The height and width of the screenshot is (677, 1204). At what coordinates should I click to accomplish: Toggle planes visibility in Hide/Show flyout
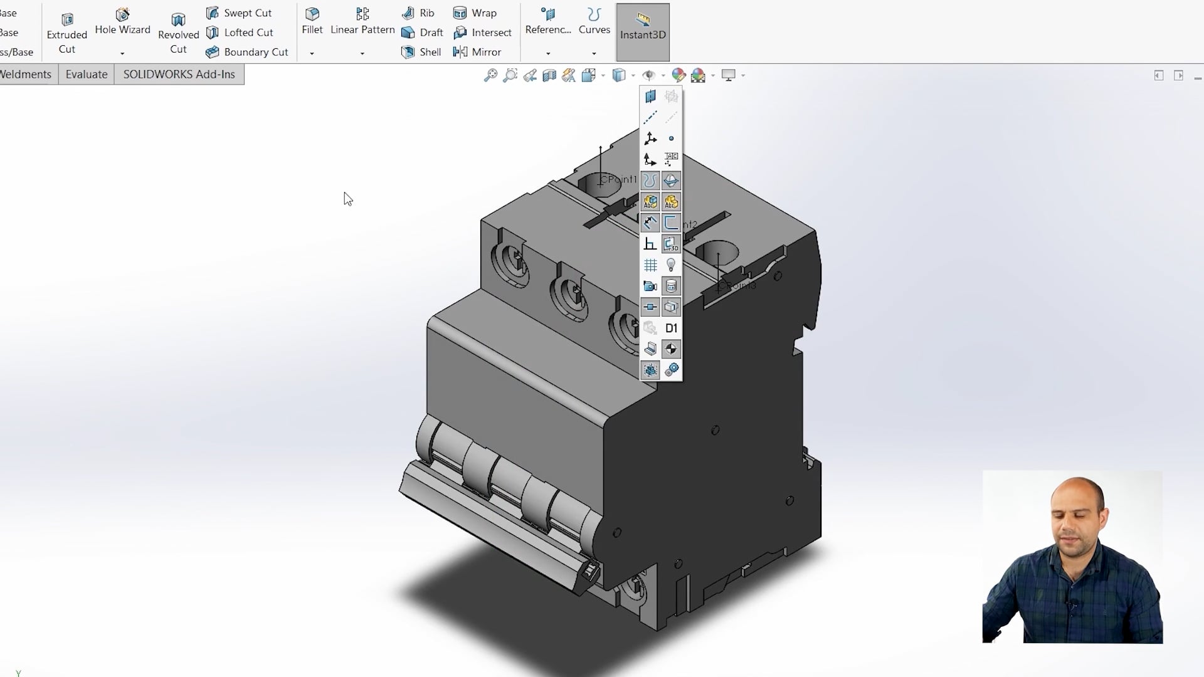pyautogui.click(x=650, y=97)
